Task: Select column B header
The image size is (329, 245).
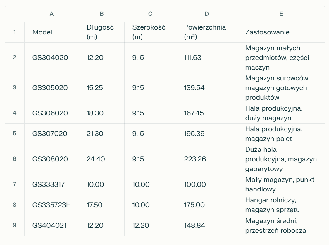Action: tap(101, 14)
